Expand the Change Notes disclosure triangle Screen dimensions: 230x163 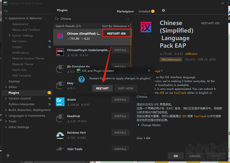138,125
